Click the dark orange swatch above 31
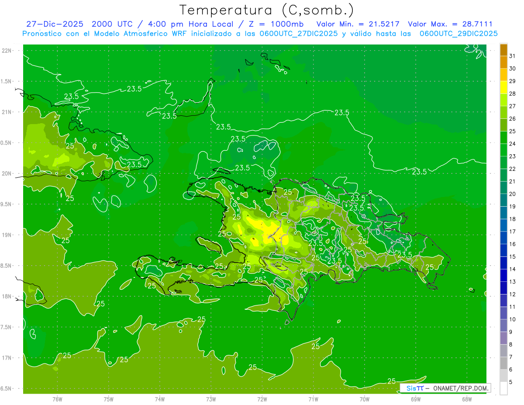The image size is (524, 405). coord(503,50)
